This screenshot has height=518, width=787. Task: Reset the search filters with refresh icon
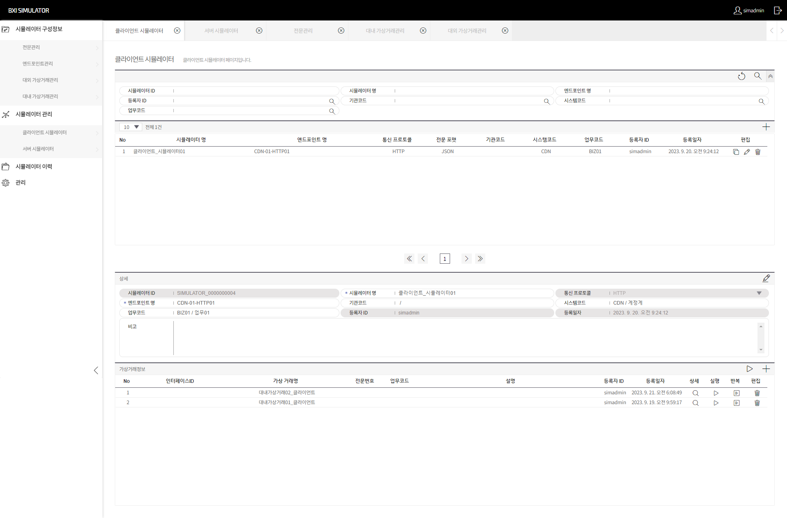click(x=742, y=76)
